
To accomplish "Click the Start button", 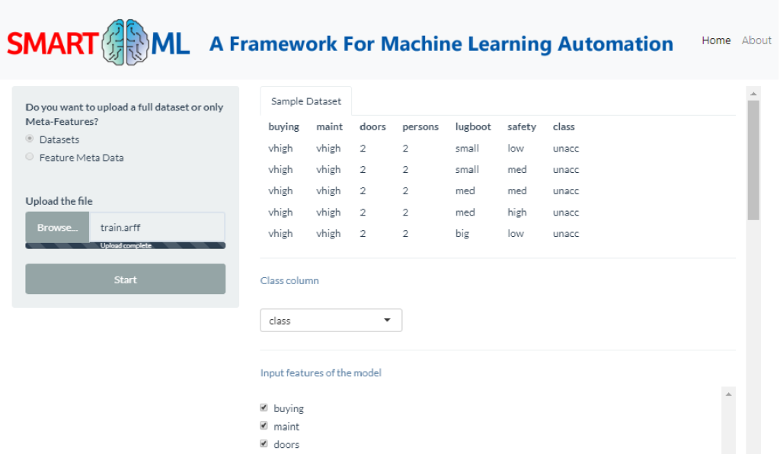I will coord(126,279).
